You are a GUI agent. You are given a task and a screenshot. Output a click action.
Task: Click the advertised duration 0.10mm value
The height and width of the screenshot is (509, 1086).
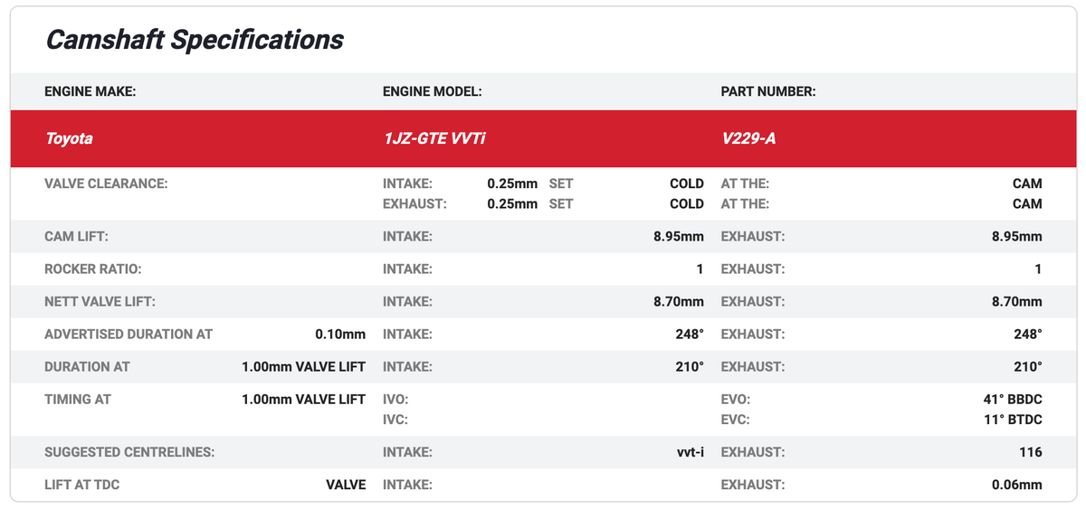339,335
